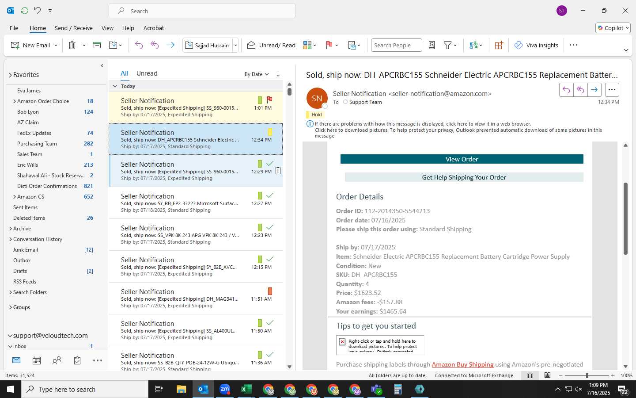Toggle the completed checkmark on the 11:50 AM message
This screenshot has height=398, width=636.
[x=270, y=322]
